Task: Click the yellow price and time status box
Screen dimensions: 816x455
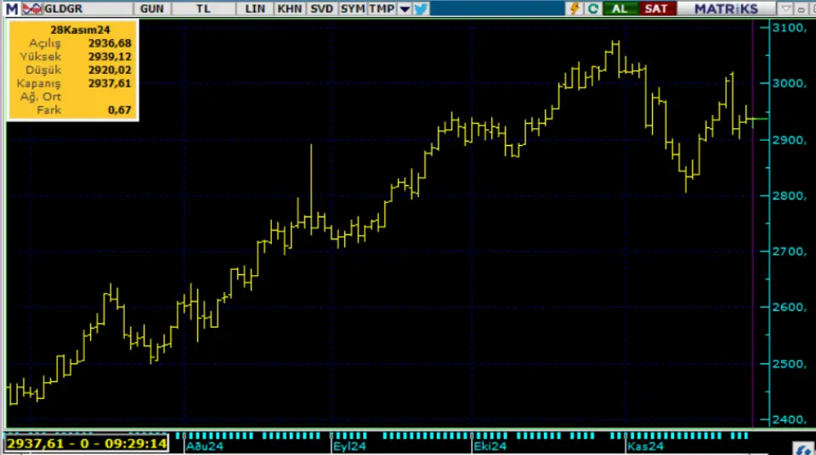Action: [x=85, y=443]
